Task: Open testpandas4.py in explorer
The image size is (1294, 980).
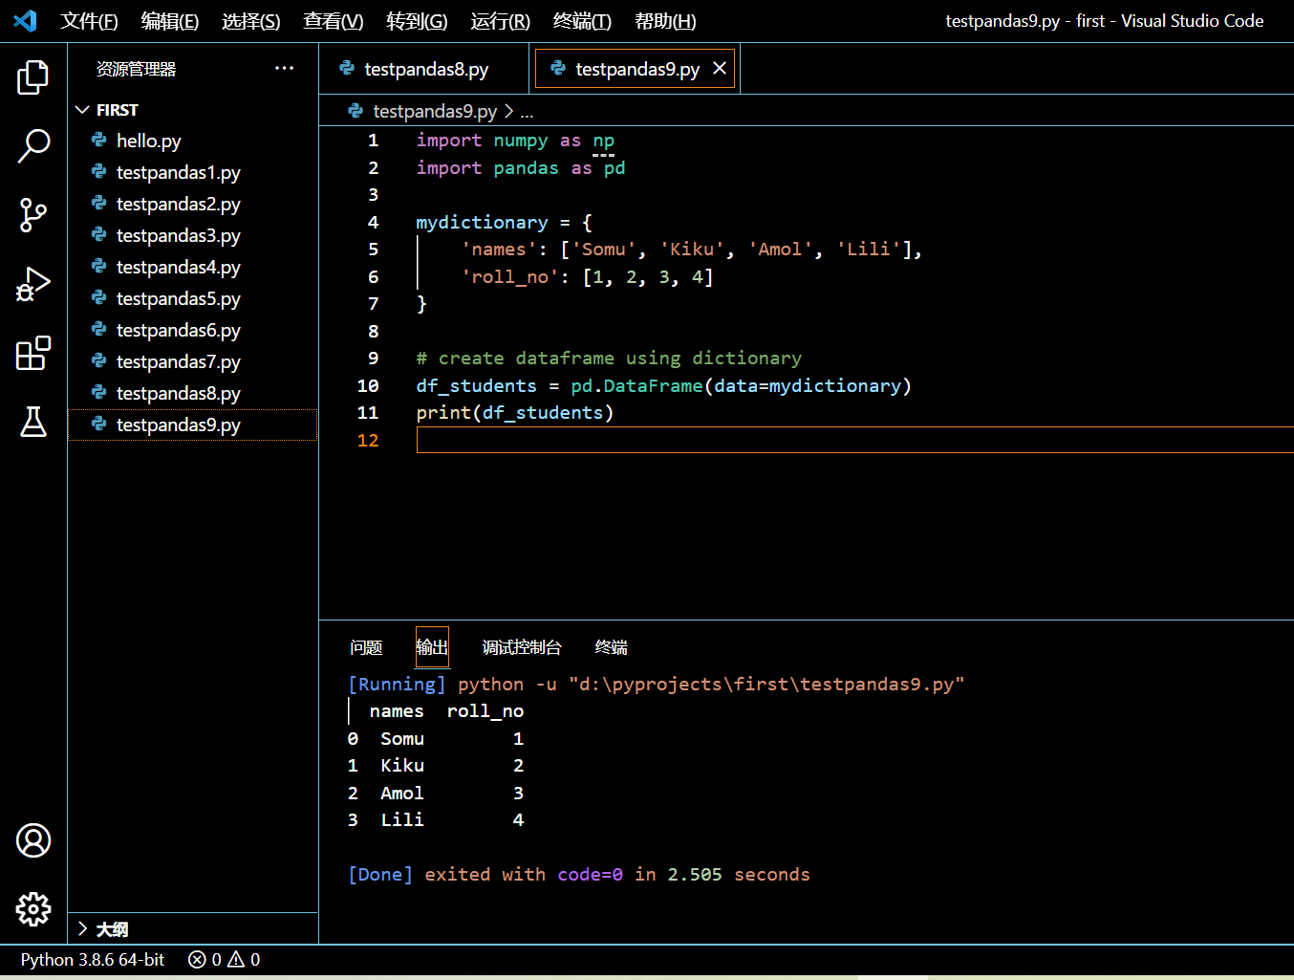Action: point(193,267)
